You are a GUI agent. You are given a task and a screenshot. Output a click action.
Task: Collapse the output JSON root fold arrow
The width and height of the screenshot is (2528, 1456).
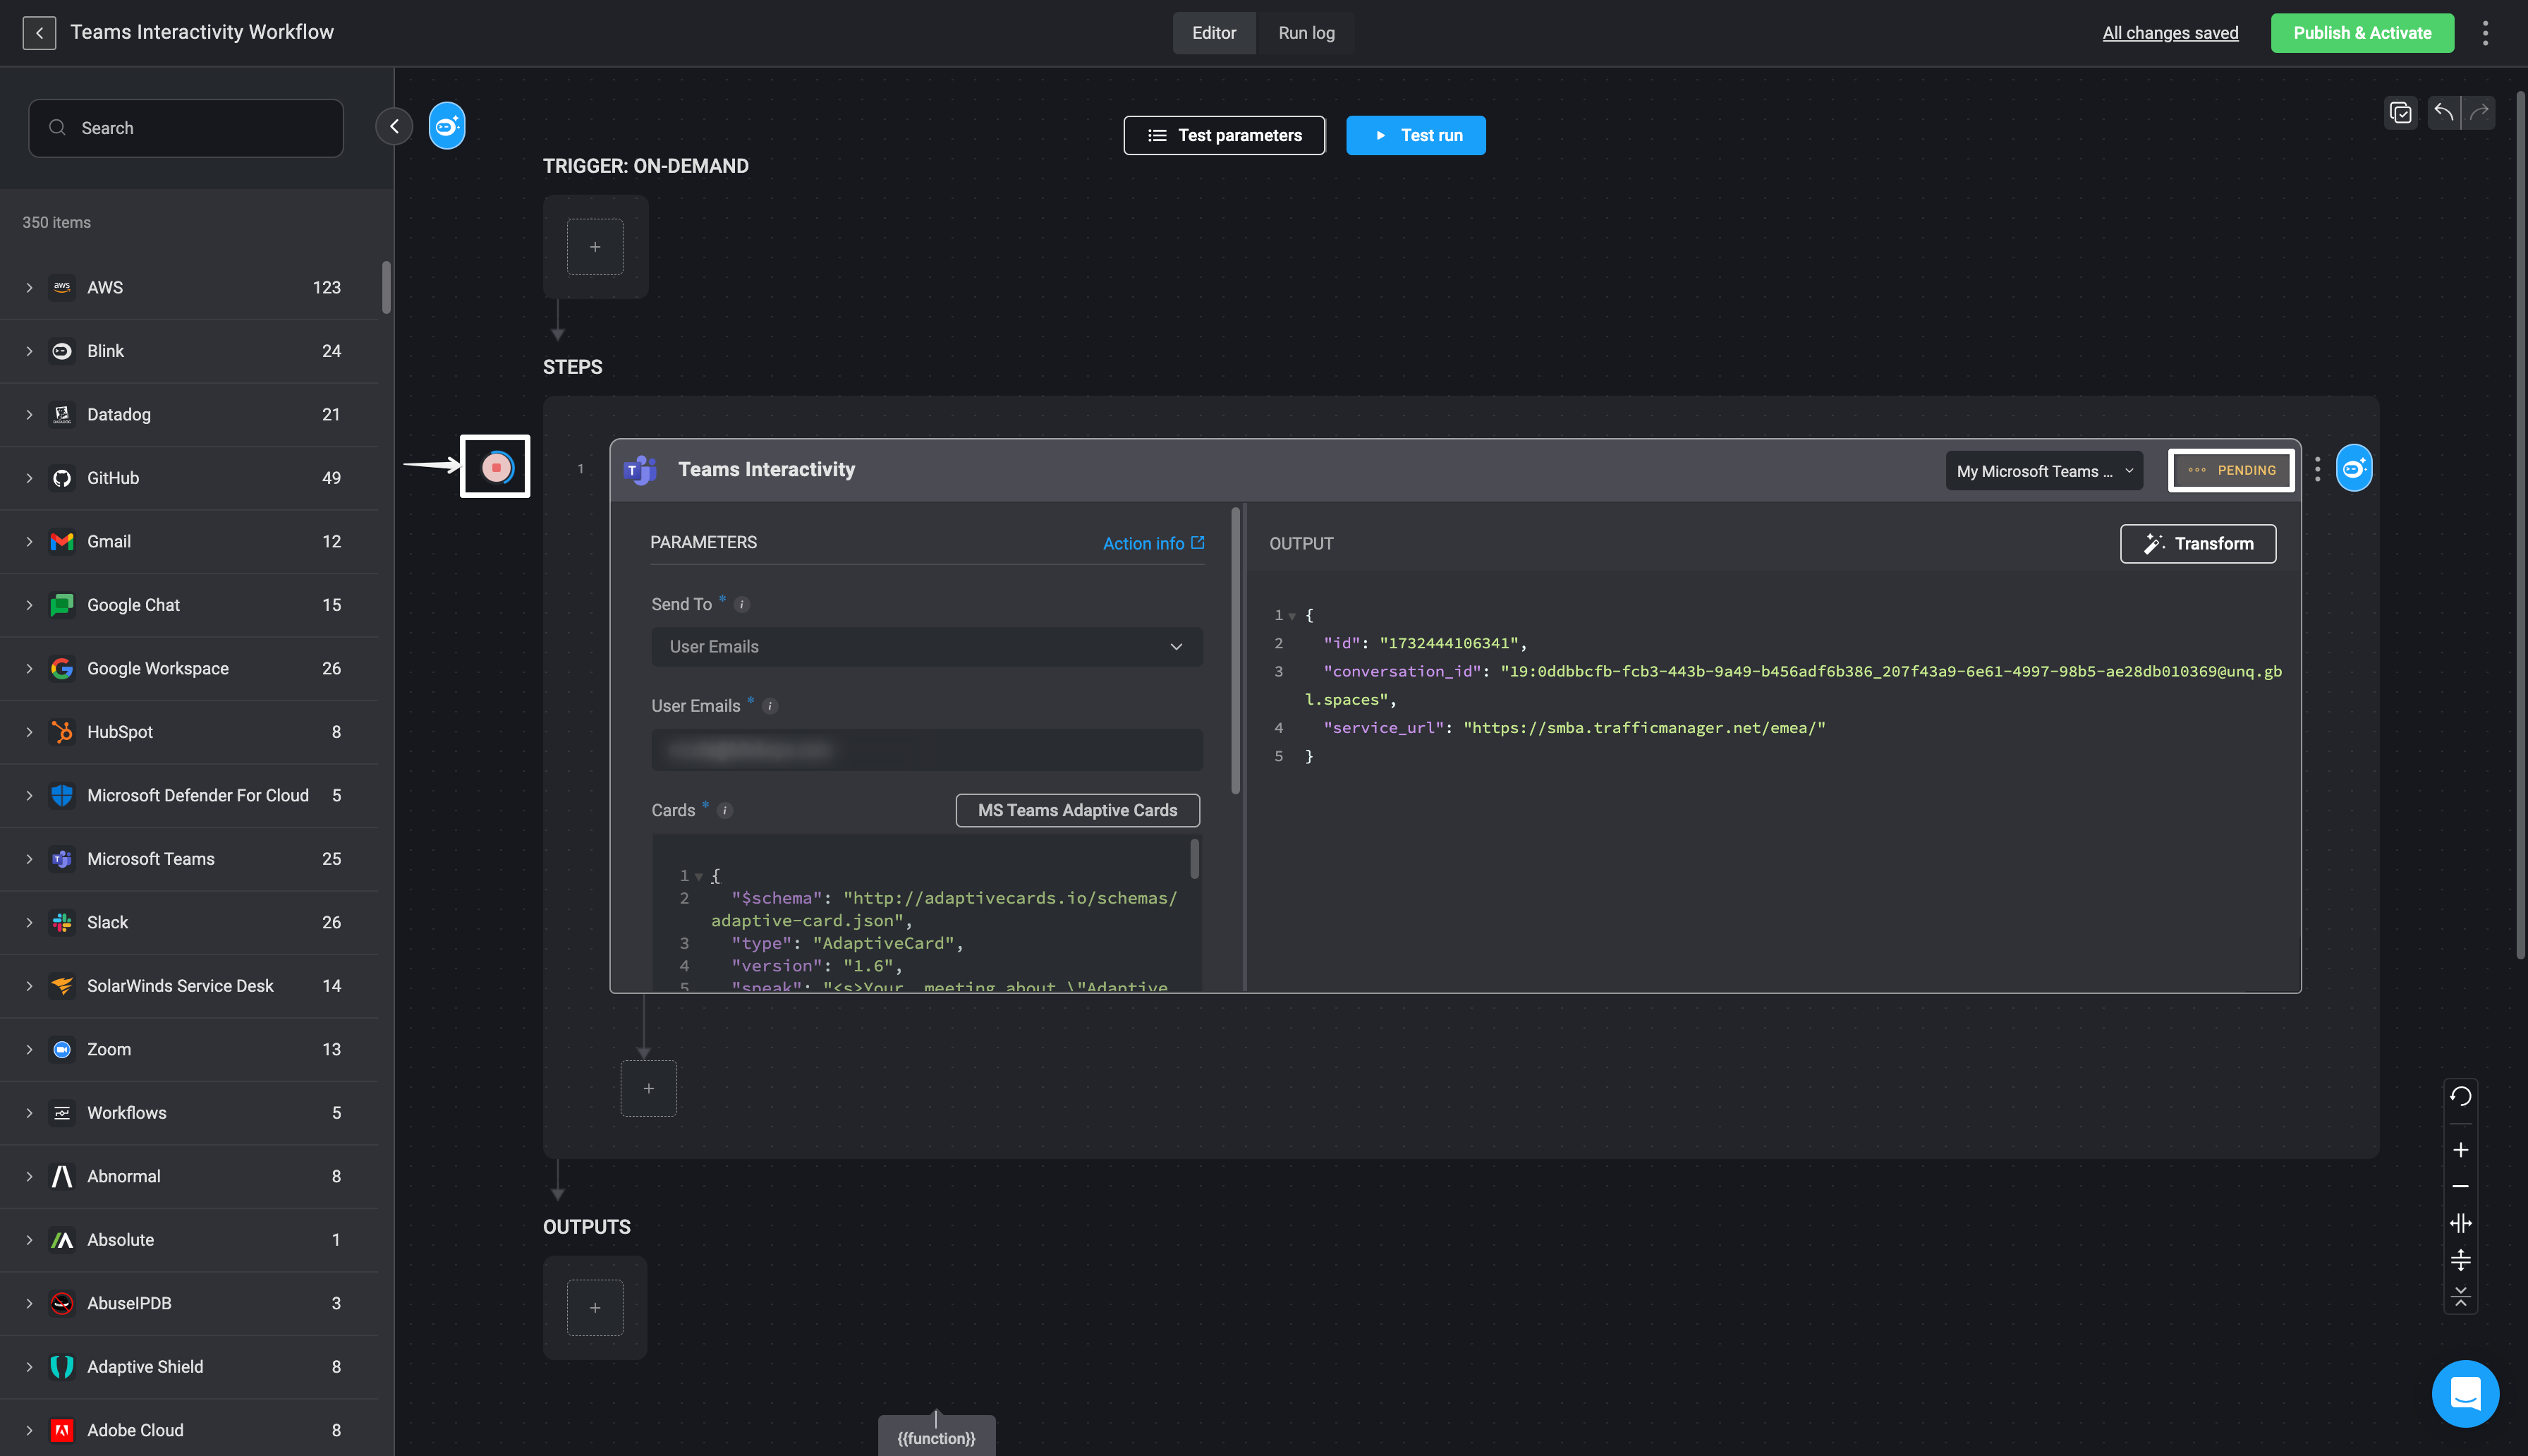tap(1292, 616)
